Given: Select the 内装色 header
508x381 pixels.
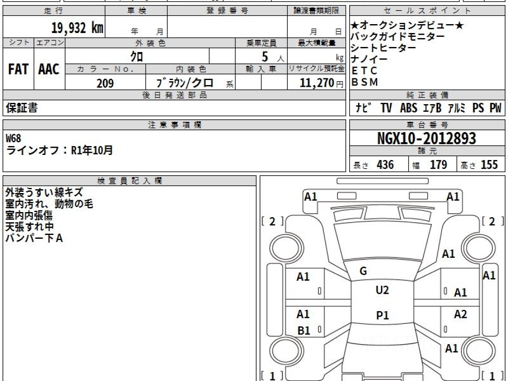Looking at the screenshot, I should (190, 69).
